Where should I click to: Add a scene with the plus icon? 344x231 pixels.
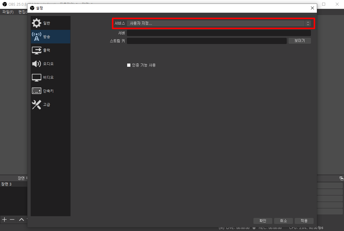tap(4, 220)
